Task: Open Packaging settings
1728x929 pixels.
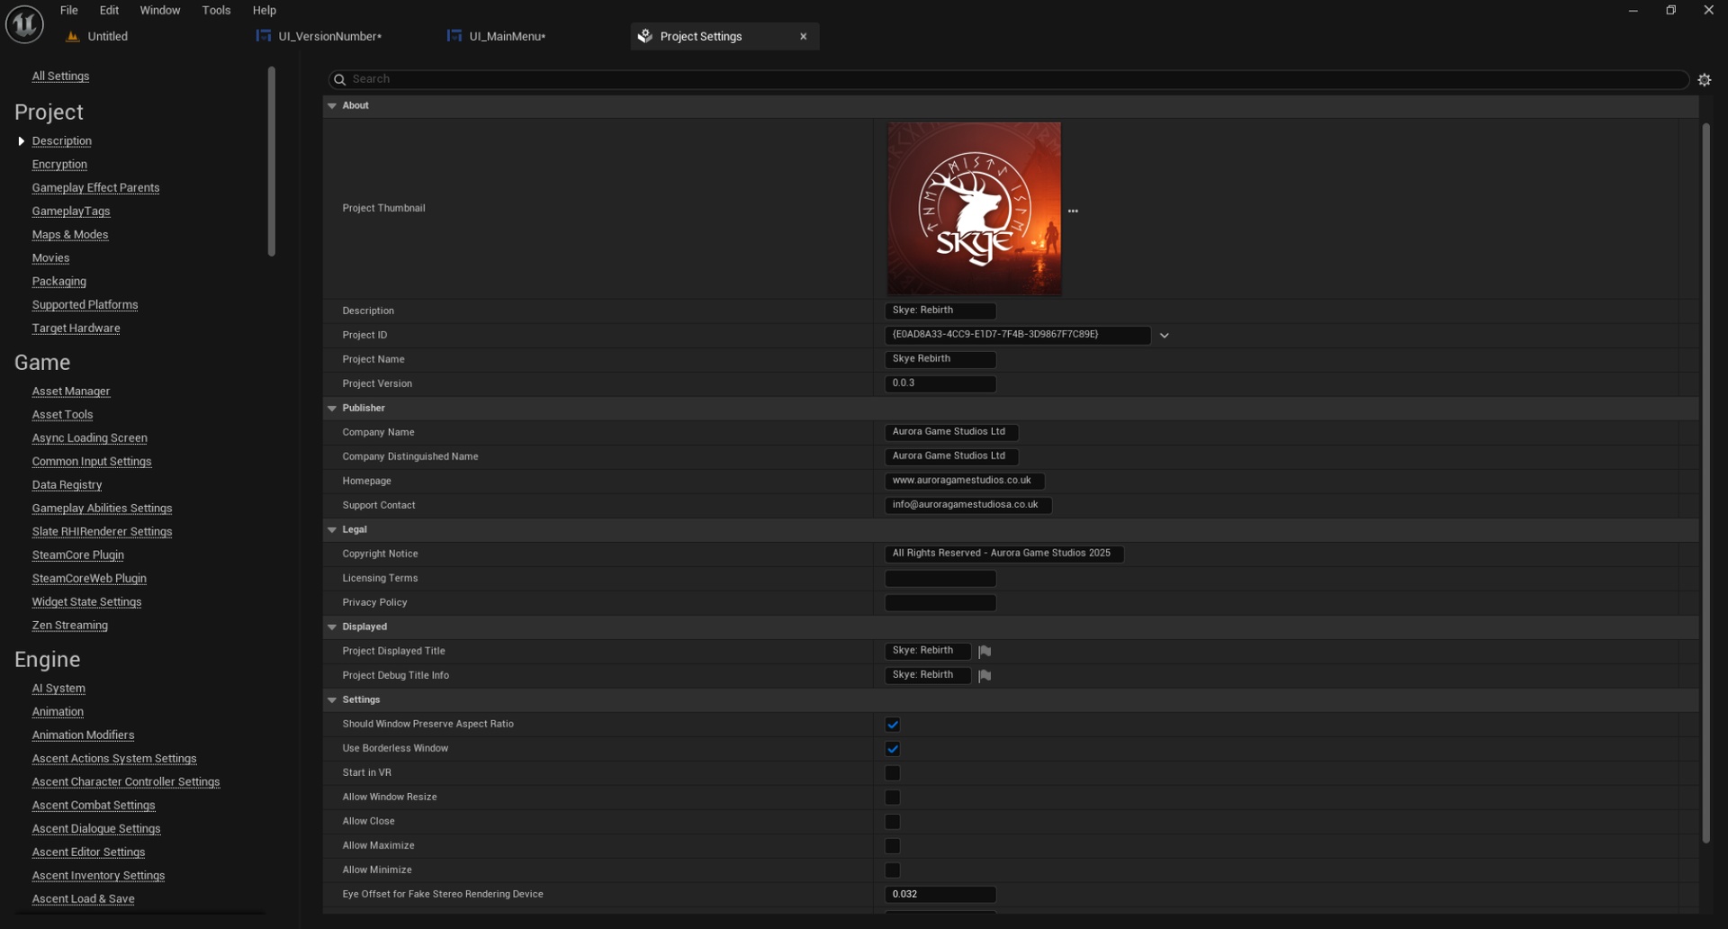Action: click(59, 282)
